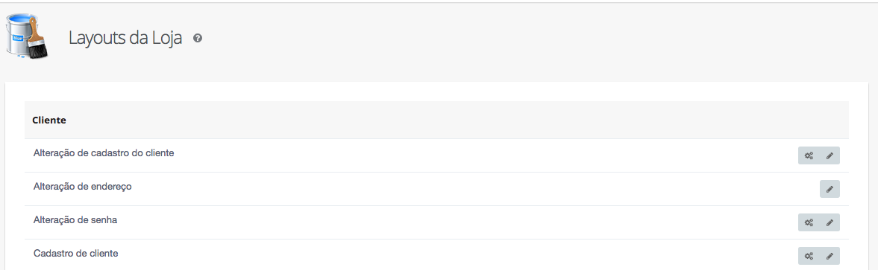
Task: Open the help question mark beside Layouts da Loja
Action: tap(197, 38)
